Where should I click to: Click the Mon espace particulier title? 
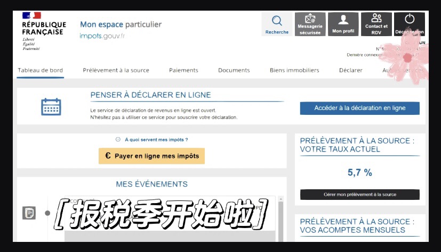121,24
